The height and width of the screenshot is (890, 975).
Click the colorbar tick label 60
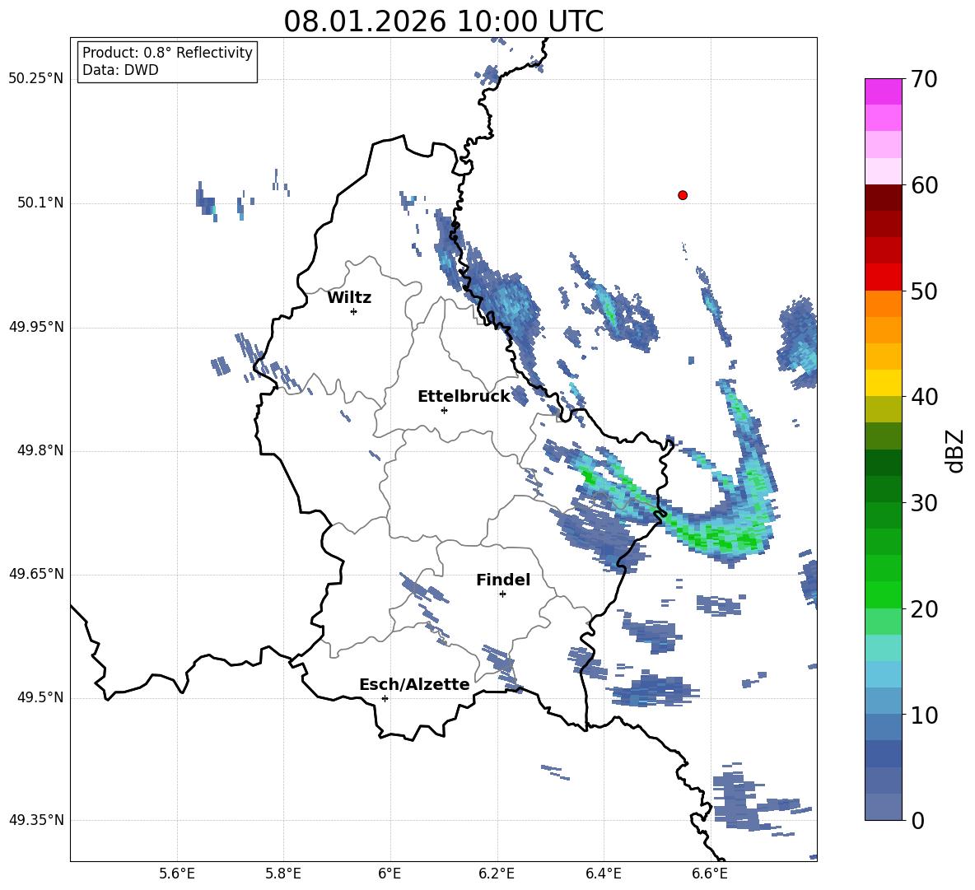(x=924, y=185)
